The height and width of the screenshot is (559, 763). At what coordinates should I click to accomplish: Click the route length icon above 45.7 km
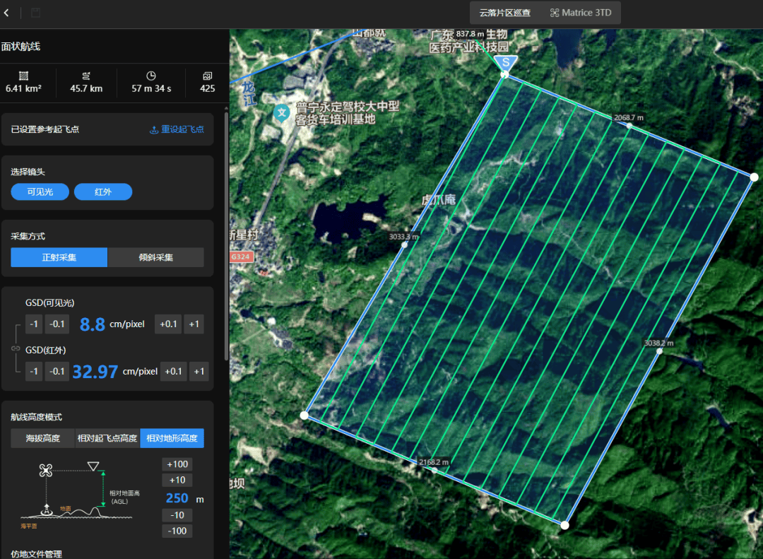click(86, 76)
